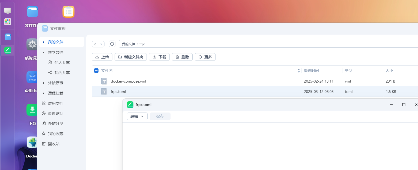This screenshot has width=418, height=170.
Task: Expand the 外接存储 tree arrow
Action: coord(44,83)
